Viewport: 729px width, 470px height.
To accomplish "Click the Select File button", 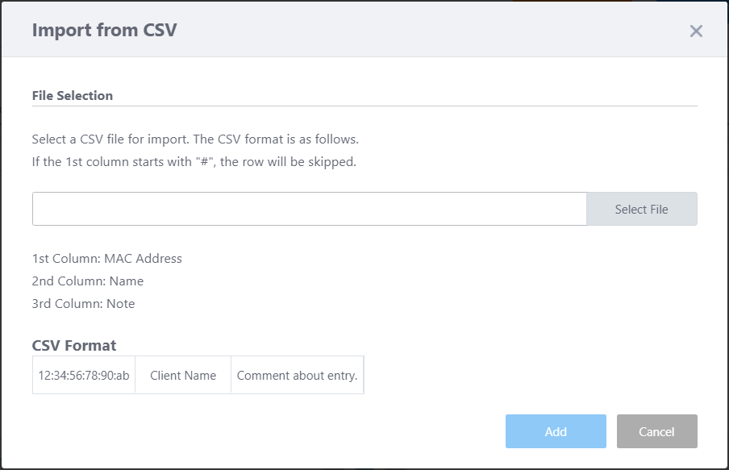I will 641,209.
